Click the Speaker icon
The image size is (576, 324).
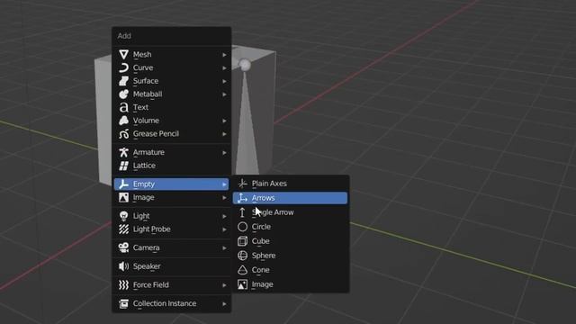tap(124, 266)
